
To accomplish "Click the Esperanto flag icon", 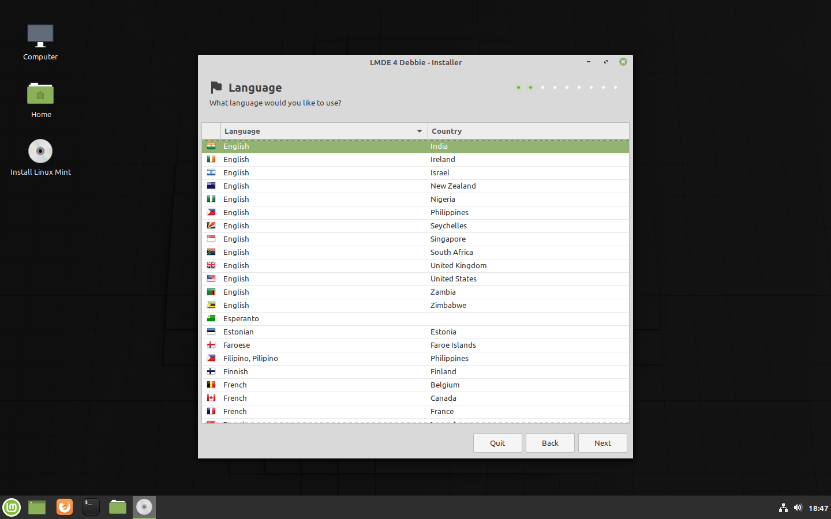I will coord(211,318).
